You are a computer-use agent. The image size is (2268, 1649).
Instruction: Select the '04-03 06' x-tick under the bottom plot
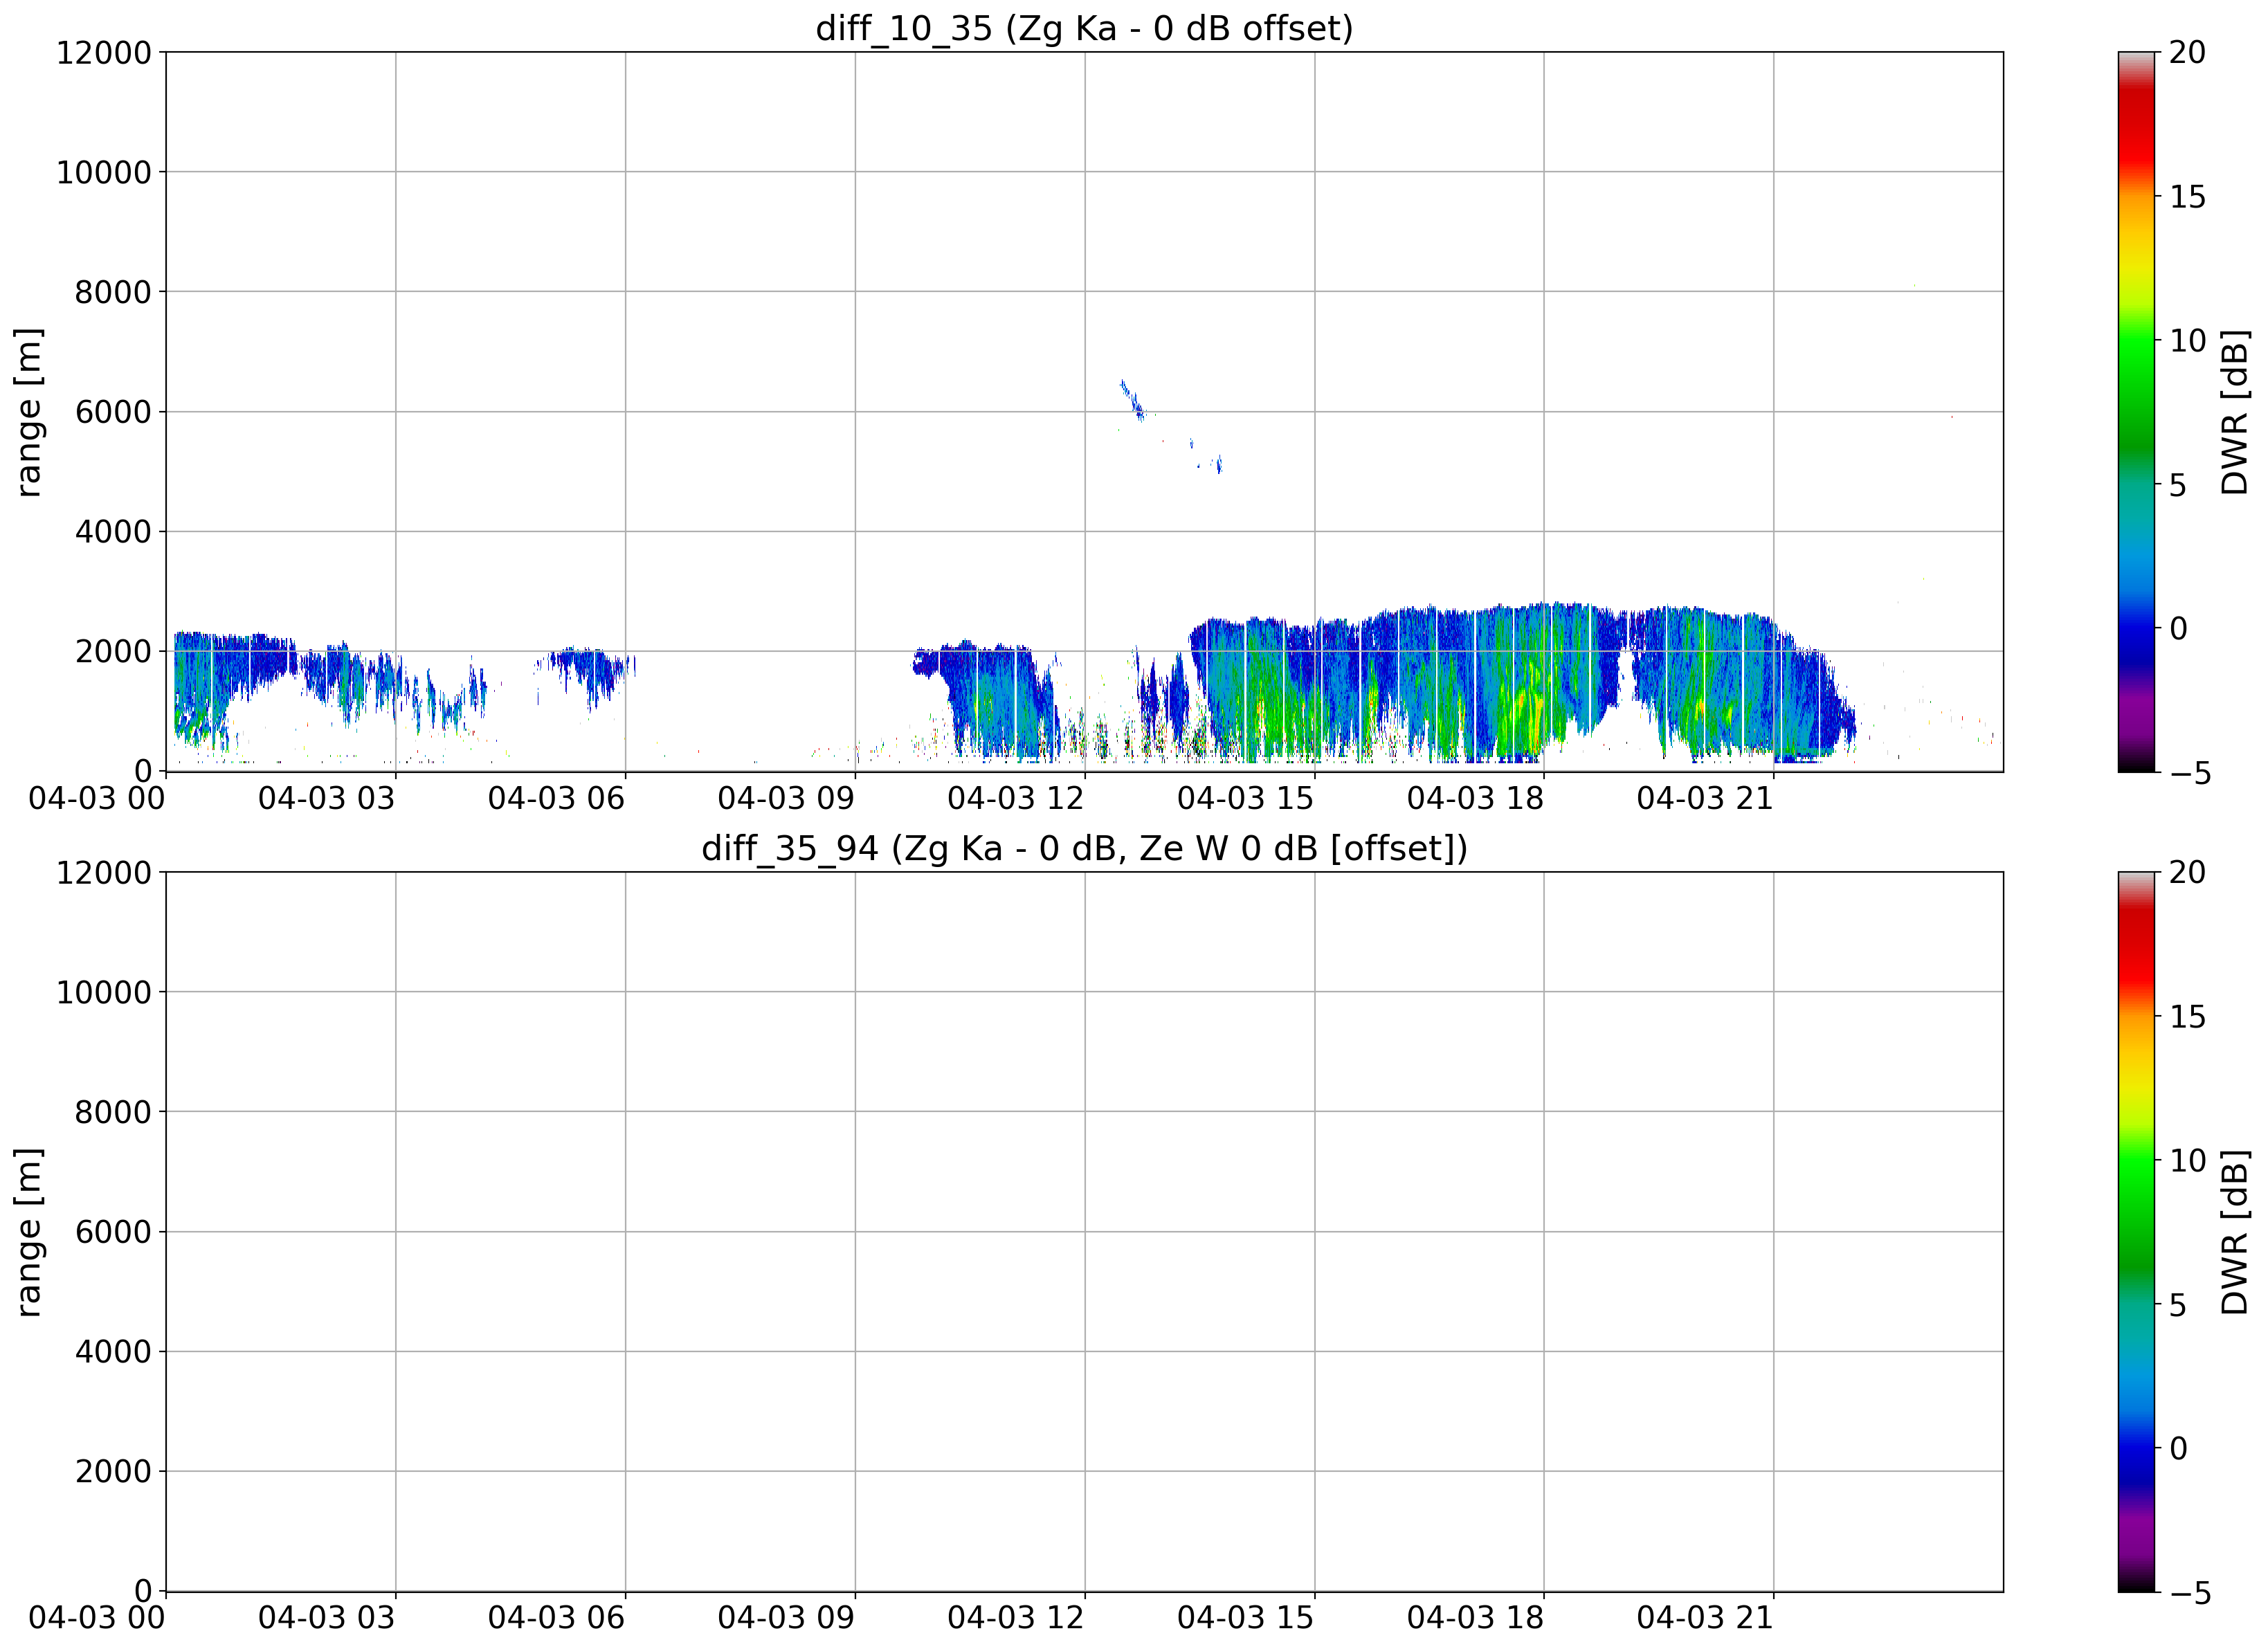point(557,1618)
